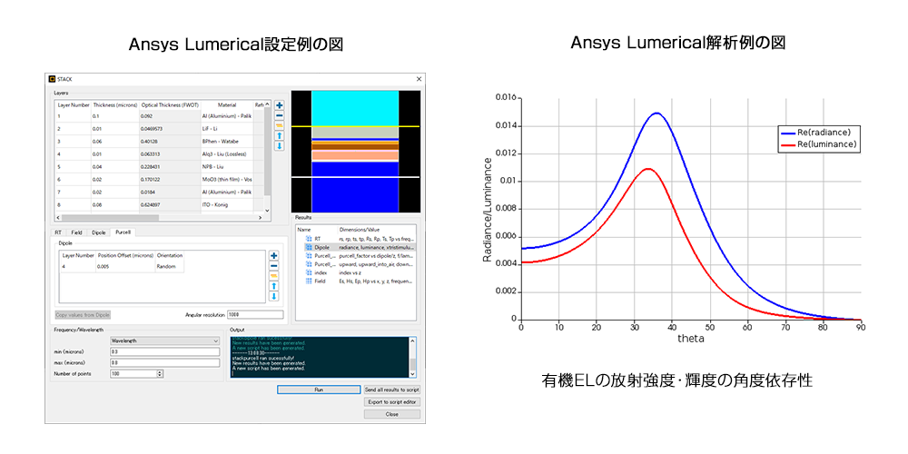
Task: Click Export to script editor
Action: coord(392,402)
